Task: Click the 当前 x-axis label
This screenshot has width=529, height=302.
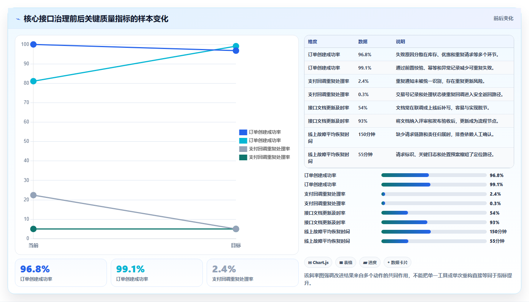Action: click(33, 245)
